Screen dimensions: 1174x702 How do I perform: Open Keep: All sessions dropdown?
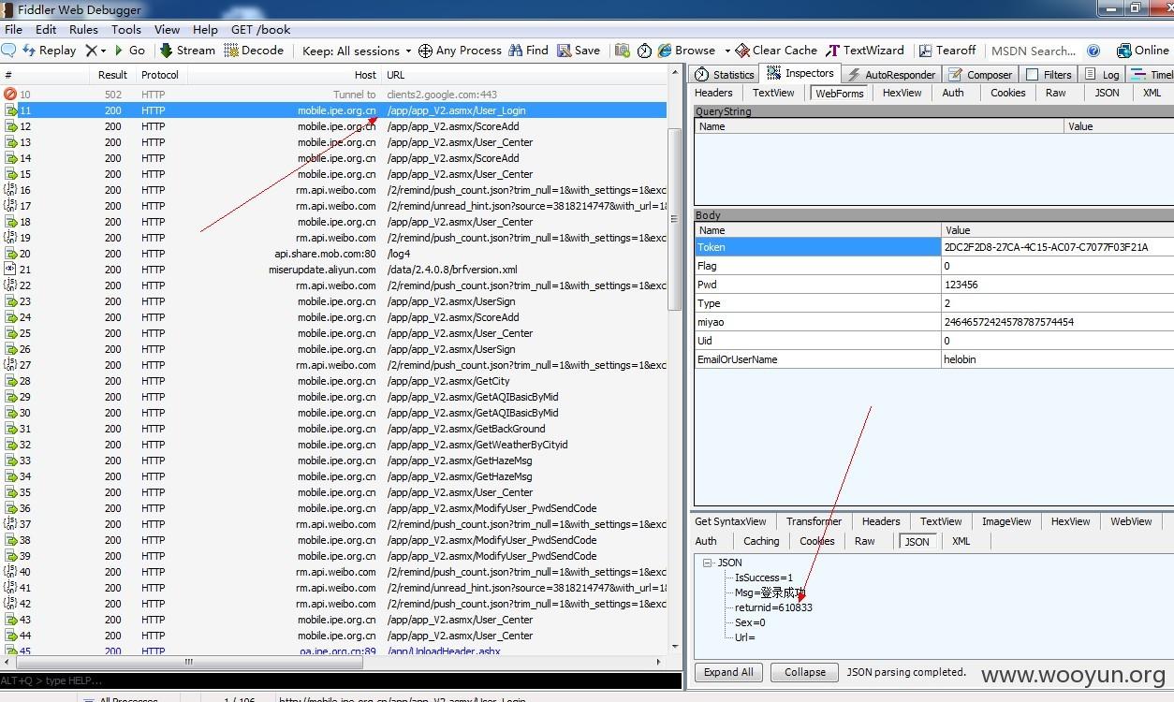coord(357,51)
